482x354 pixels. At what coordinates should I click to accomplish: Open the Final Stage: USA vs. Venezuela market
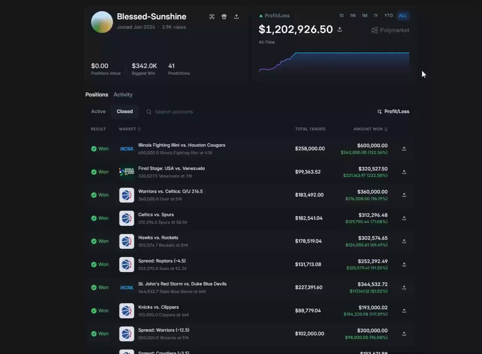172,169
